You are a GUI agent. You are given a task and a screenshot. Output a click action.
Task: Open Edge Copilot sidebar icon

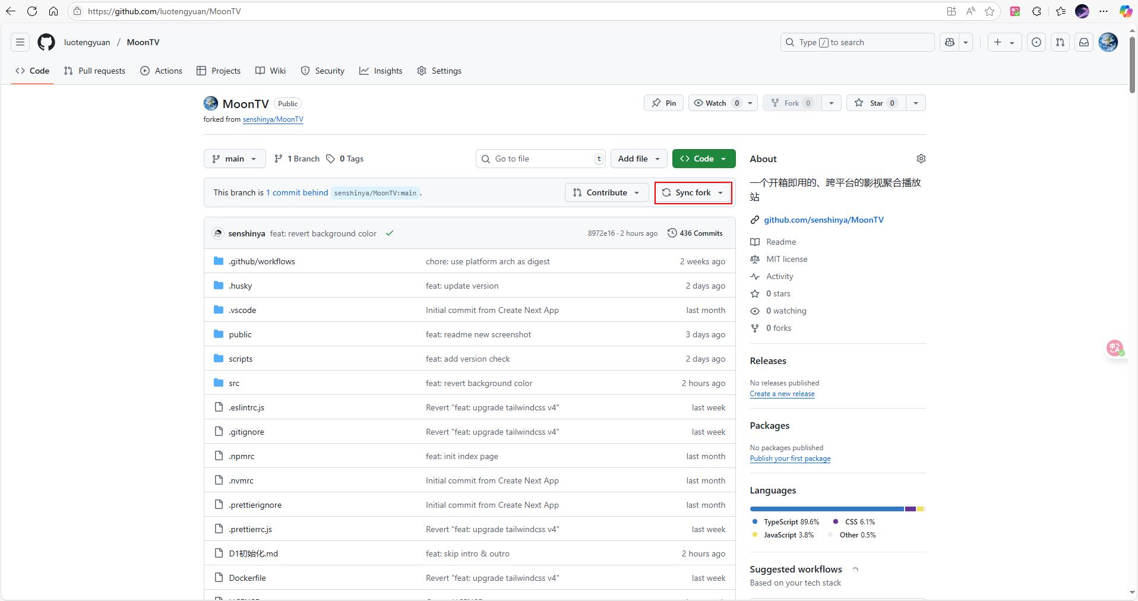click(x=1126, y=11)
